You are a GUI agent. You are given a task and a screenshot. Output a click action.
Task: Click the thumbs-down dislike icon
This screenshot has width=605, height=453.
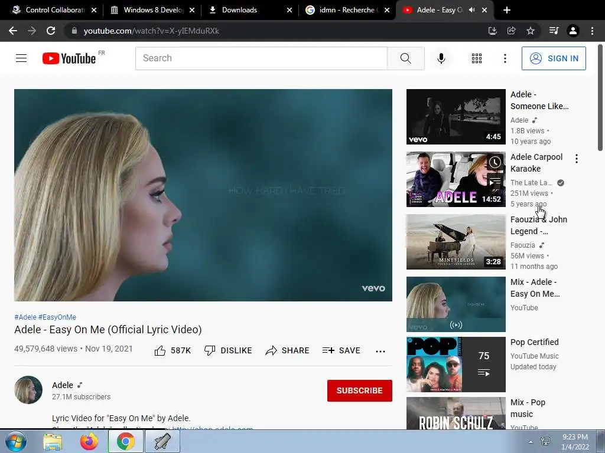(x=210, y=350)
